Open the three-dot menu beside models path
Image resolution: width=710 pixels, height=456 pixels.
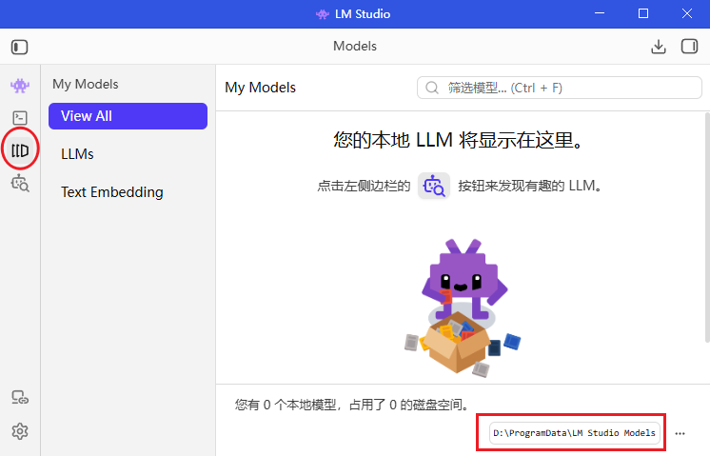pos(680,433)
